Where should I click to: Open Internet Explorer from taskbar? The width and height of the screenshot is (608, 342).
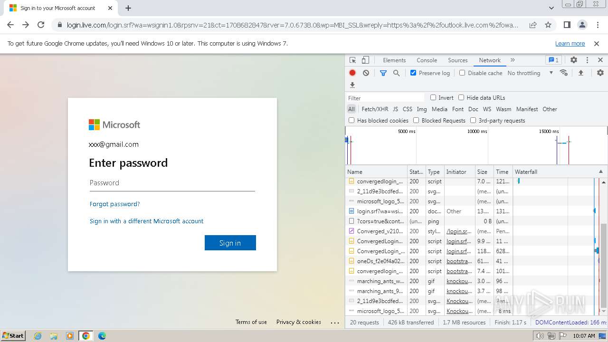pos(38,335)
